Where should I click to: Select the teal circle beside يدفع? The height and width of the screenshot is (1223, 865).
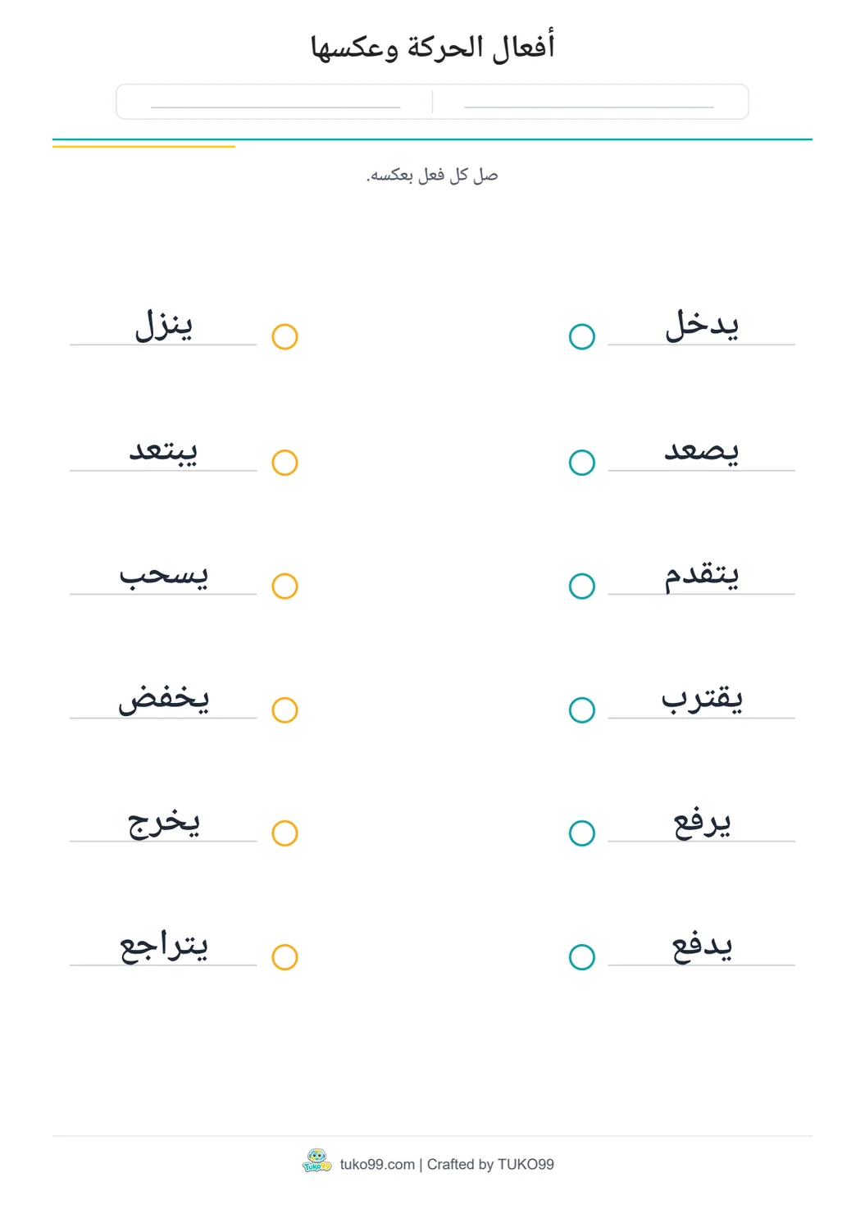[x=581, y=956]
